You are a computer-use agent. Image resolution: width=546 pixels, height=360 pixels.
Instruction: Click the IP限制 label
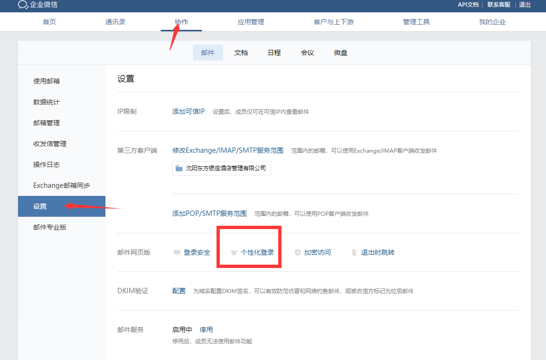click(127, 111)
